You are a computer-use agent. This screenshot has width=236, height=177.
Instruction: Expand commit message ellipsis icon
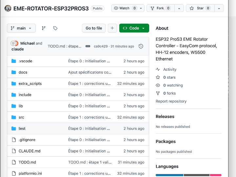click(x=88, y=46)
